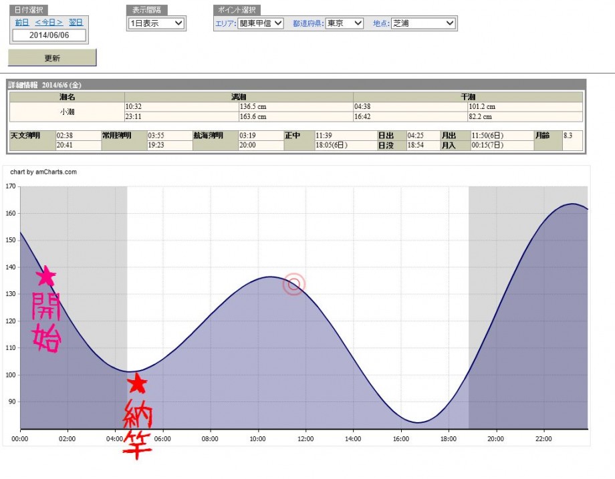The image size is (615, 479).
Task: Click the 満潮 column header
Action: pos(239,97)
